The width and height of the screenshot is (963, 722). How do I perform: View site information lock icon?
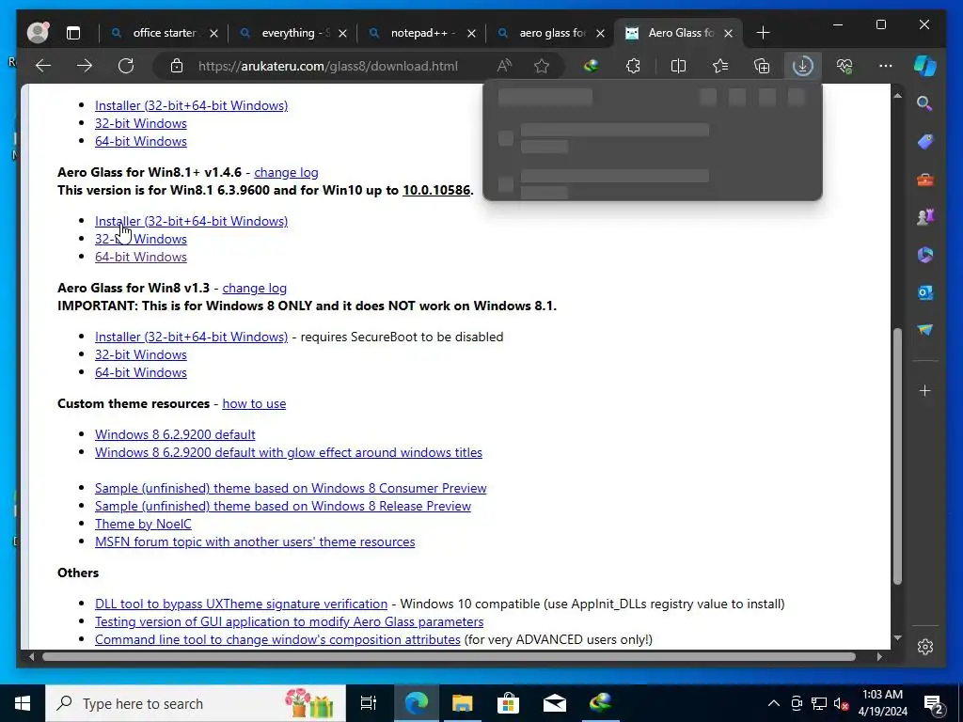(x=176, y=66)
